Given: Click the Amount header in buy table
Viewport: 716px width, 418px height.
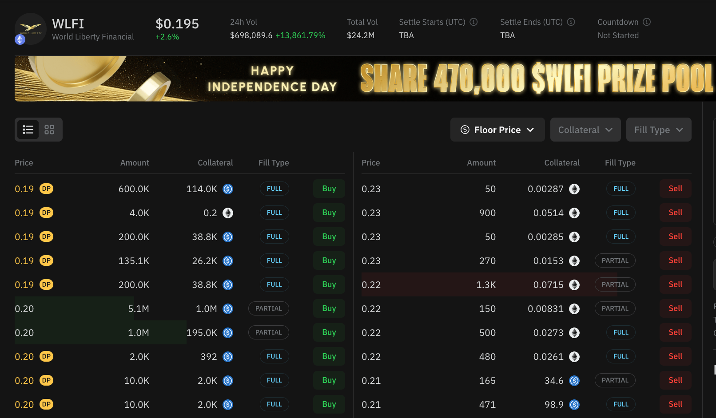Looking at the screenshot, I should [135, 163].
